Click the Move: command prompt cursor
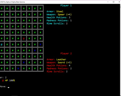Image resolution: width=121 pixels, height=96 pixels. tap(9, 87)
